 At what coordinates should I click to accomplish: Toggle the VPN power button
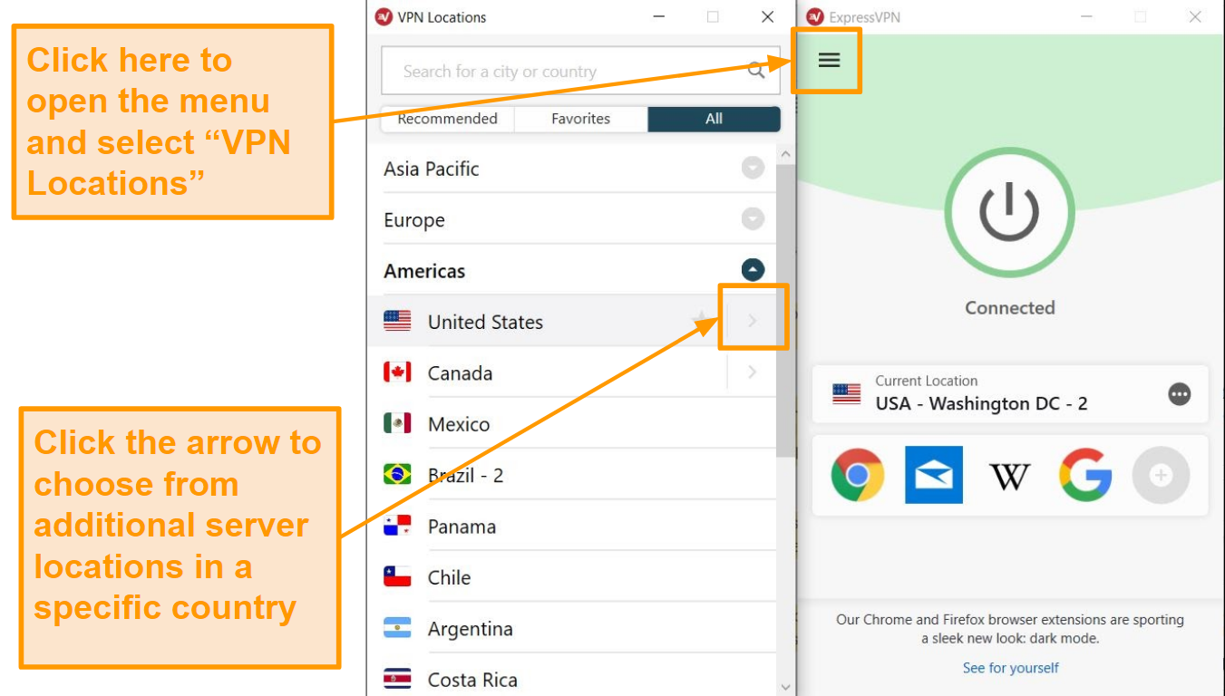click(x=1009, y=212)
